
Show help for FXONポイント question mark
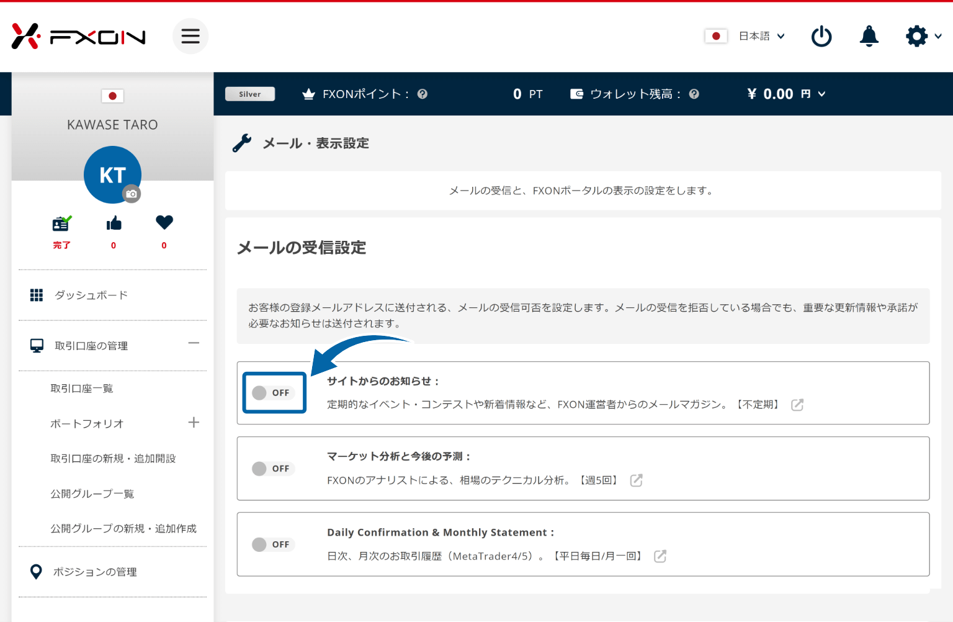point(423,94)
